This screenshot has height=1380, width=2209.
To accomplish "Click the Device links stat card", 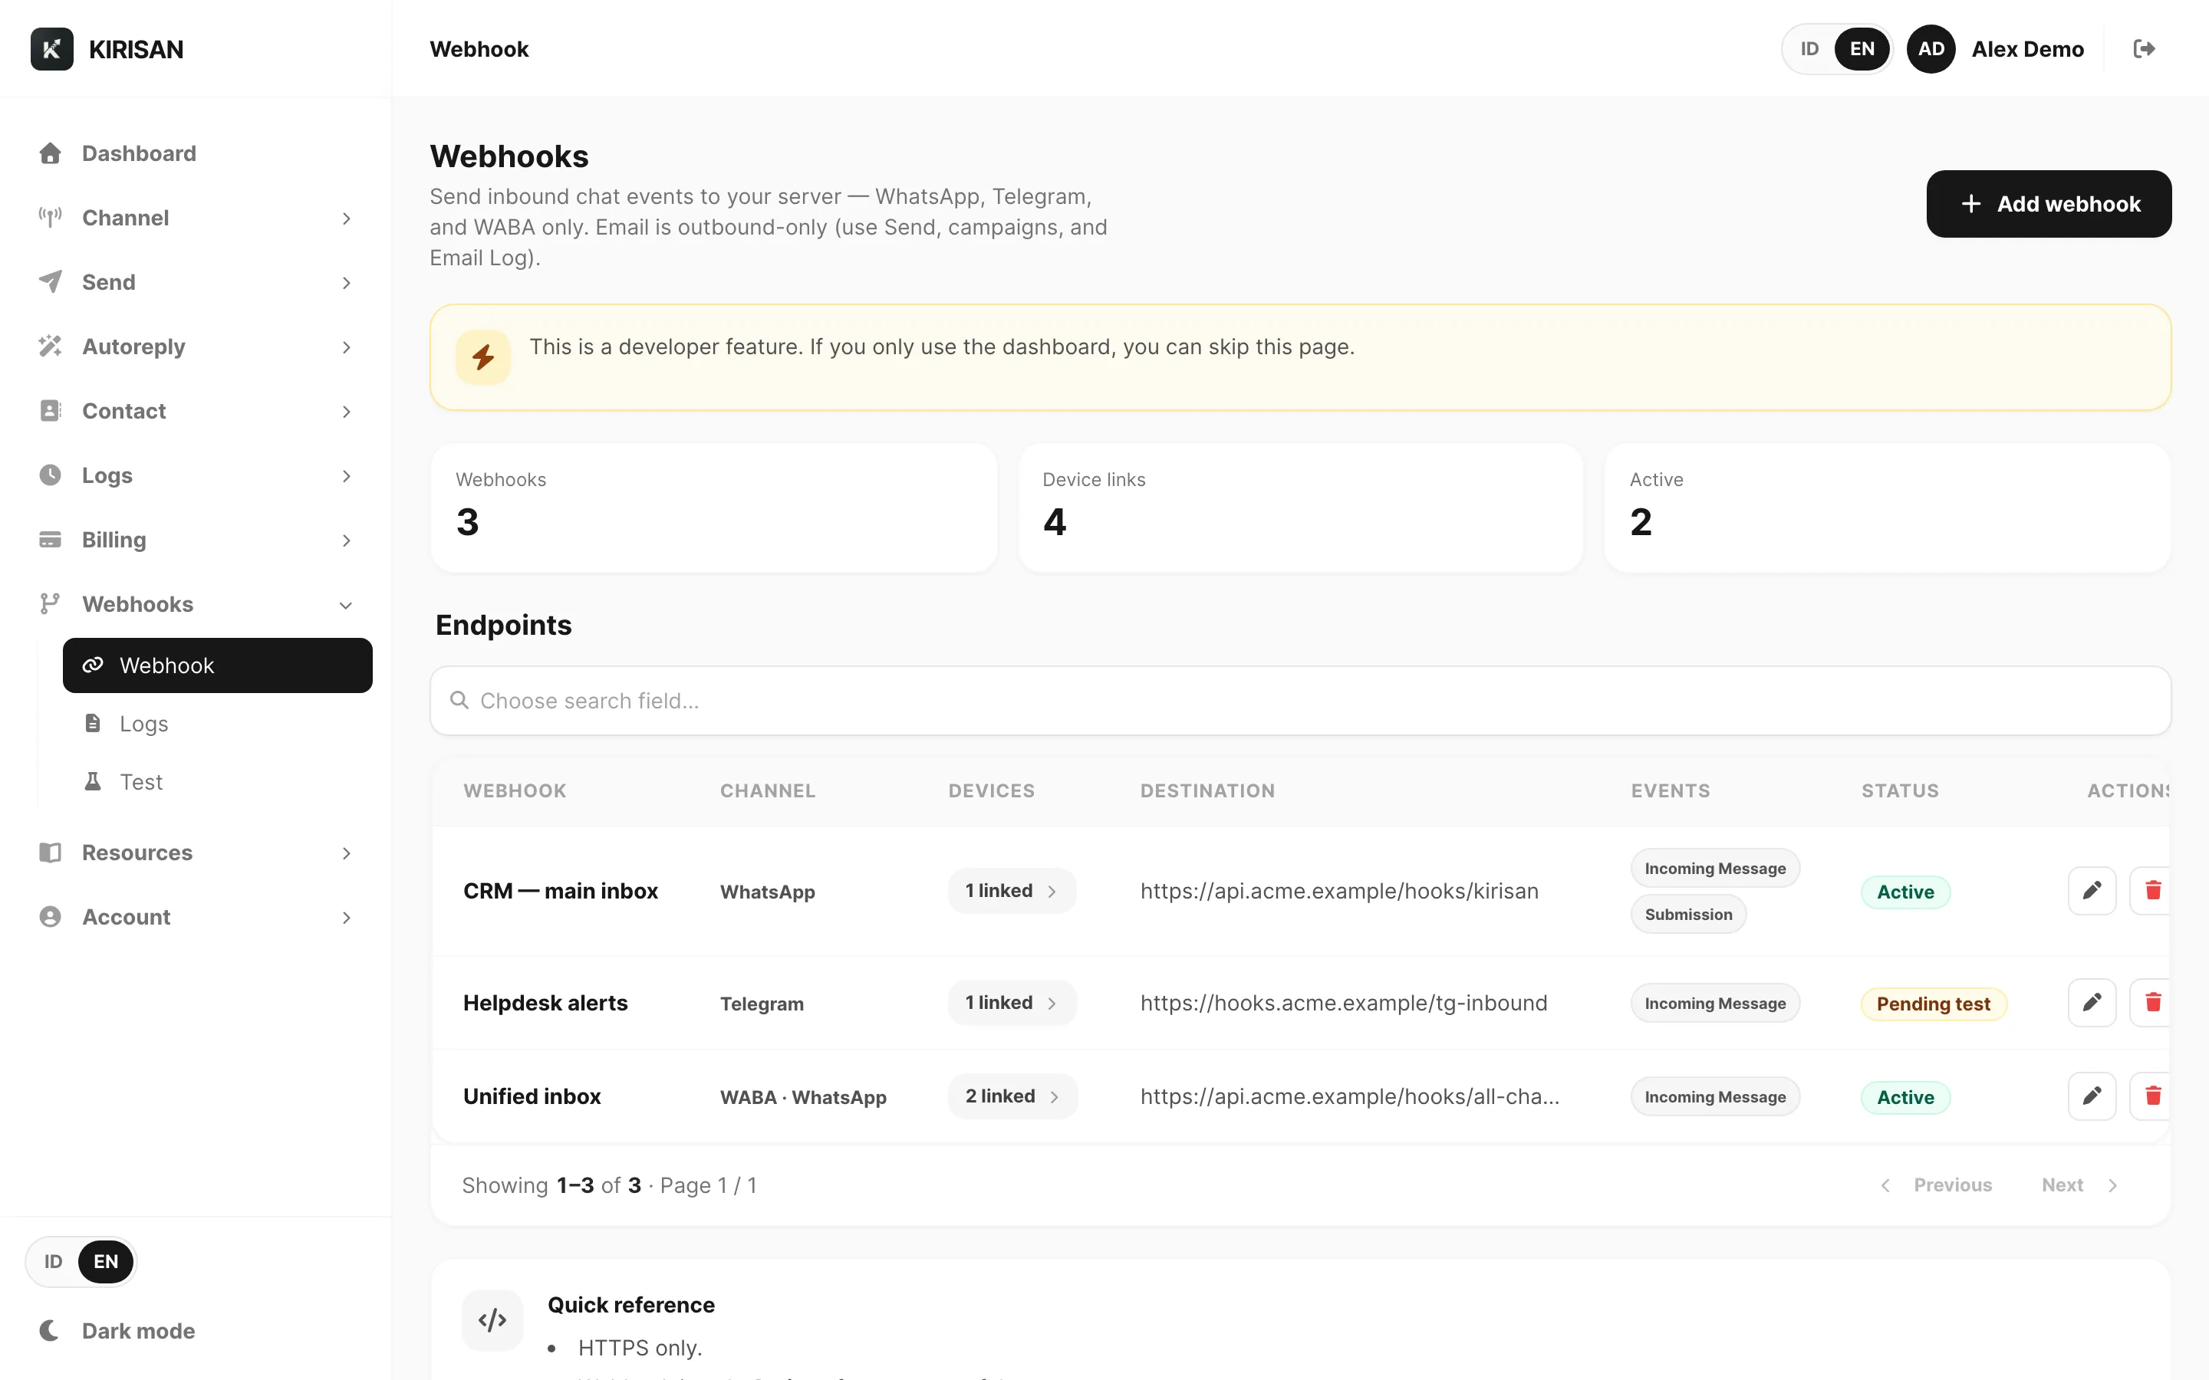I will coord(1300,508).
